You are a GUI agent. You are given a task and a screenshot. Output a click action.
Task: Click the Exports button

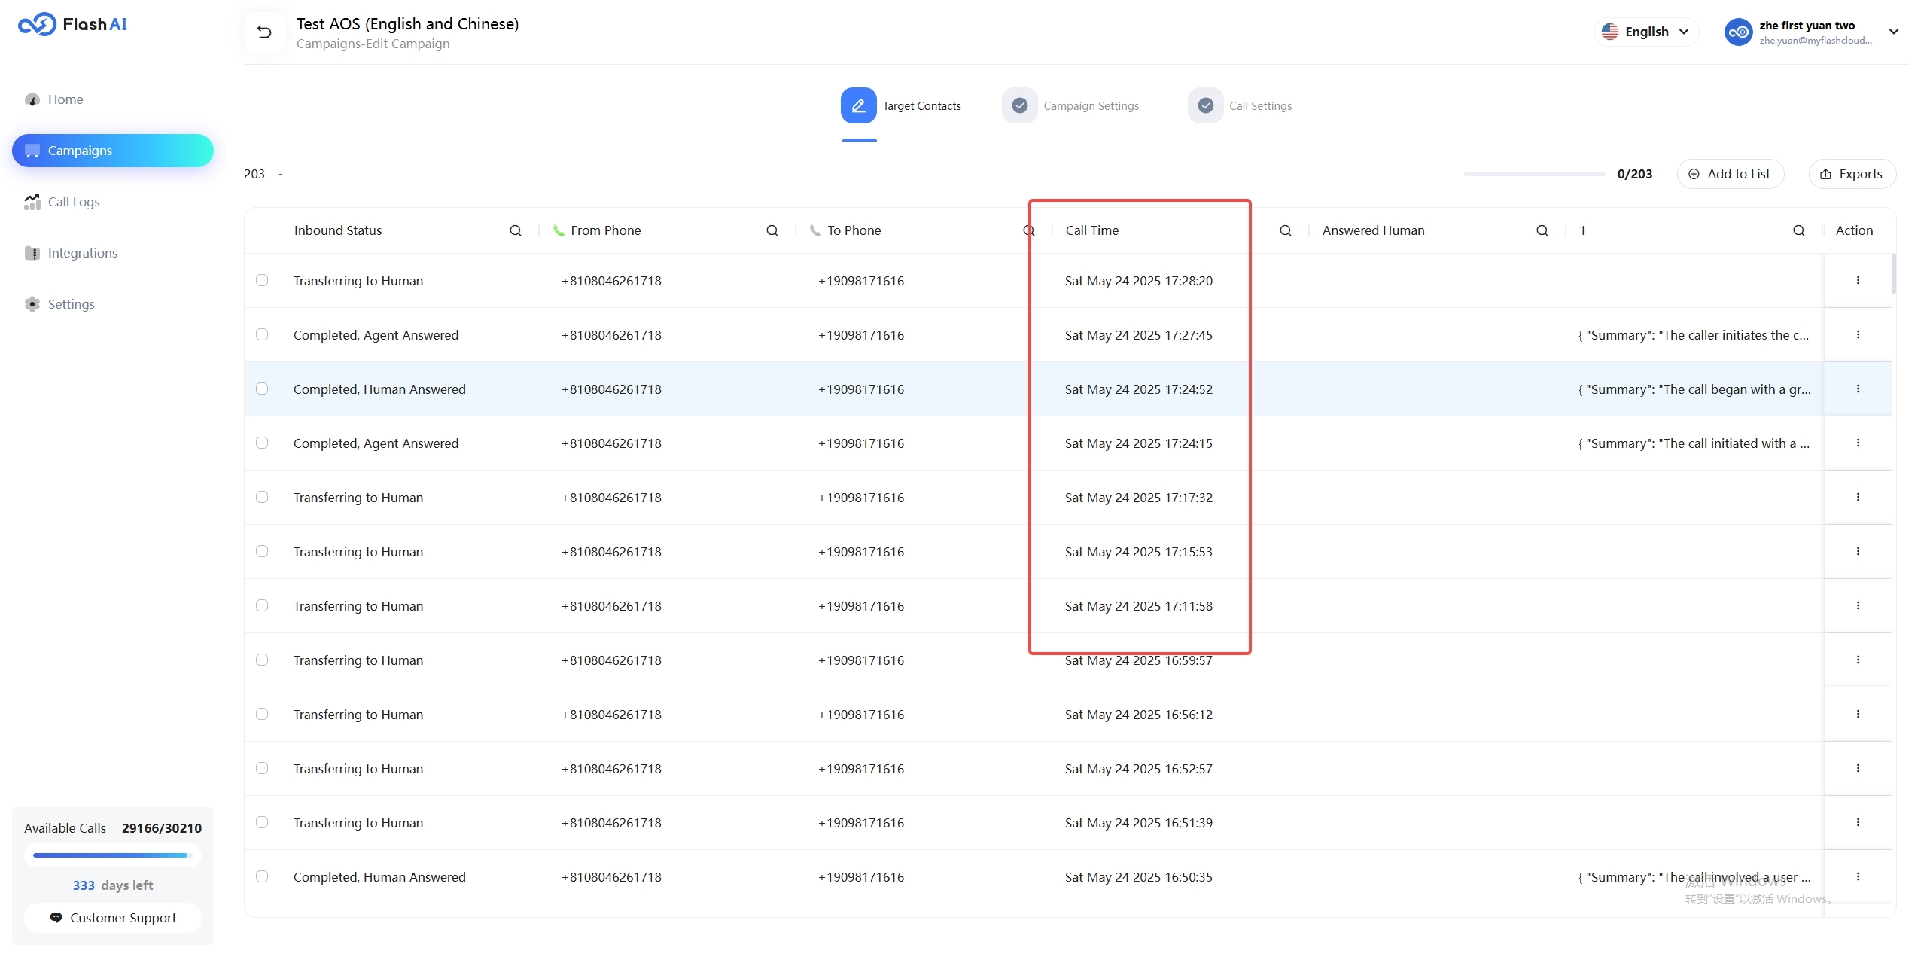[x=1852, y=174]
